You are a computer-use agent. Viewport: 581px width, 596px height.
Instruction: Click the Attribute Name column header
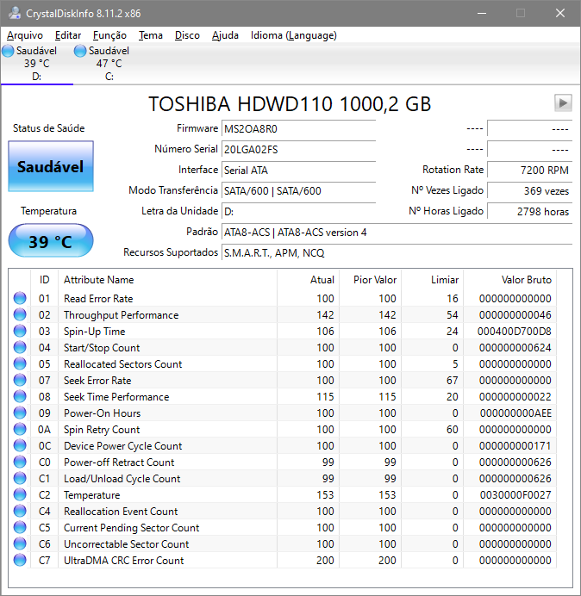point(167,280)
